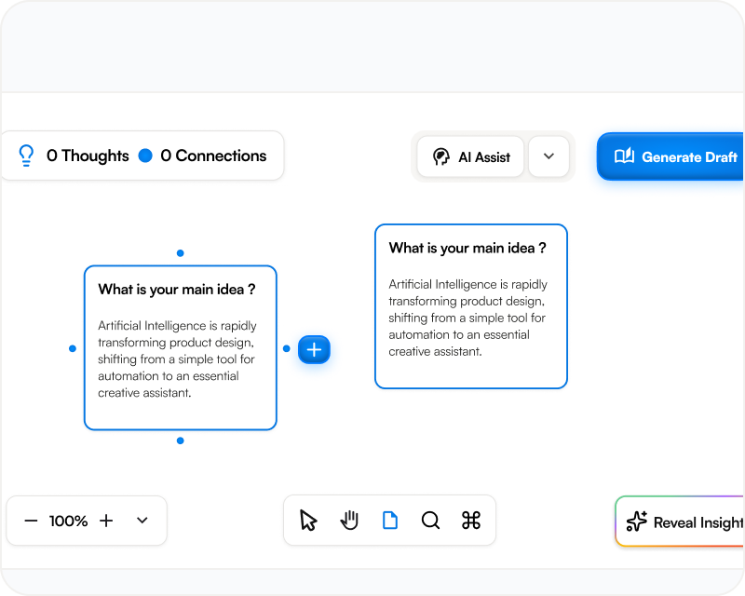The image size is (745, 596).
Task: Click the blue plus connector between the cards
Action: [x=314, y=349]
